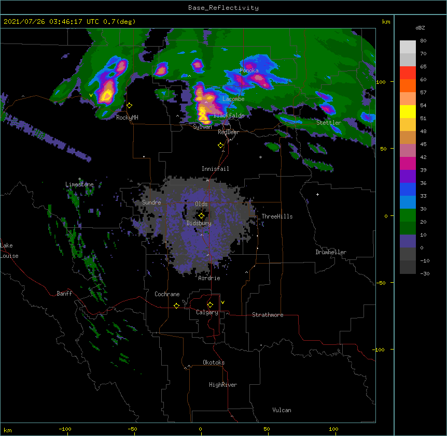
Task: Click the yellow diamond marker south of RedDeer
Action: pos(221,146)
